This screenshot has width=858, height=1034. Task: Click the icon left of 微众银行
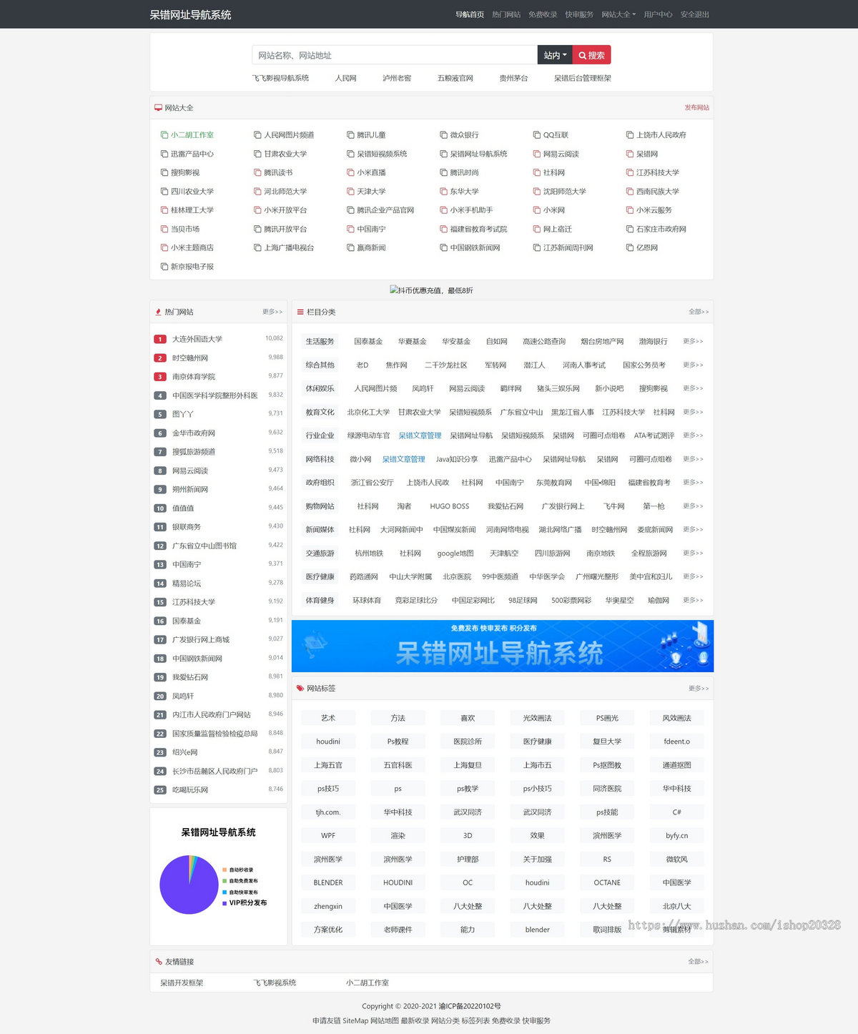point(443,135)
